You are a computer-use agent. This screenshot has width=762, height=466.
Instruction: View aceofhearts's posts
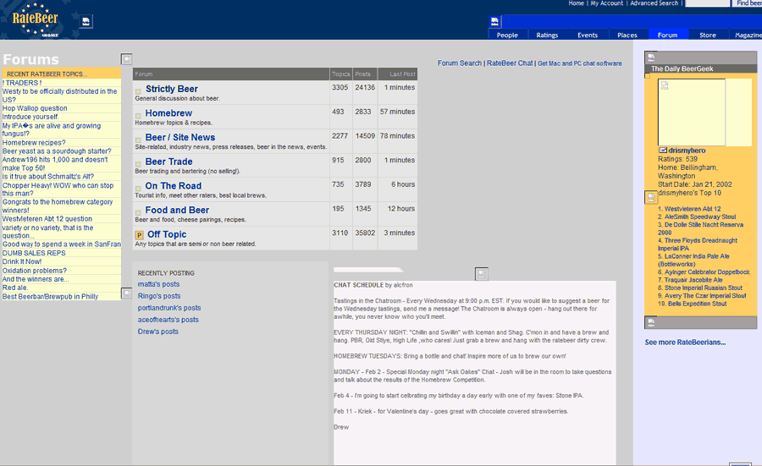pos(168,320)
